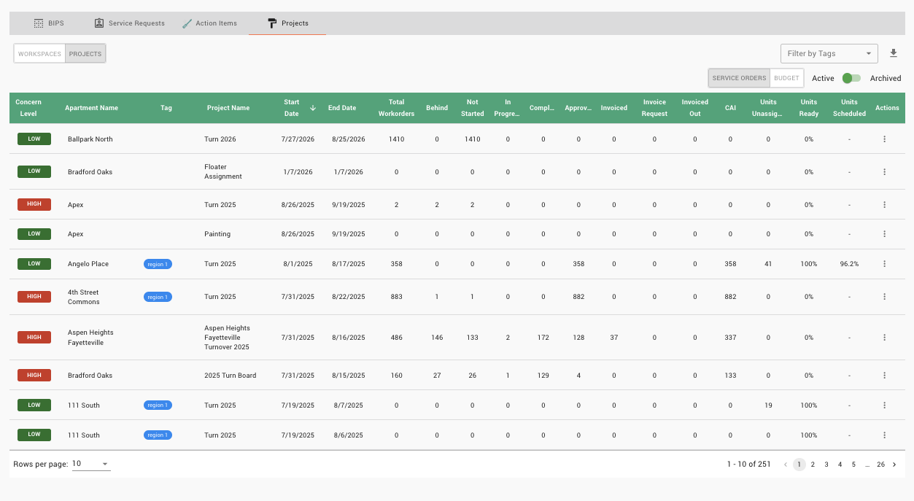Open the Action Items tab
This screenshot has width=914, height=501.
[x=209, y=23]
